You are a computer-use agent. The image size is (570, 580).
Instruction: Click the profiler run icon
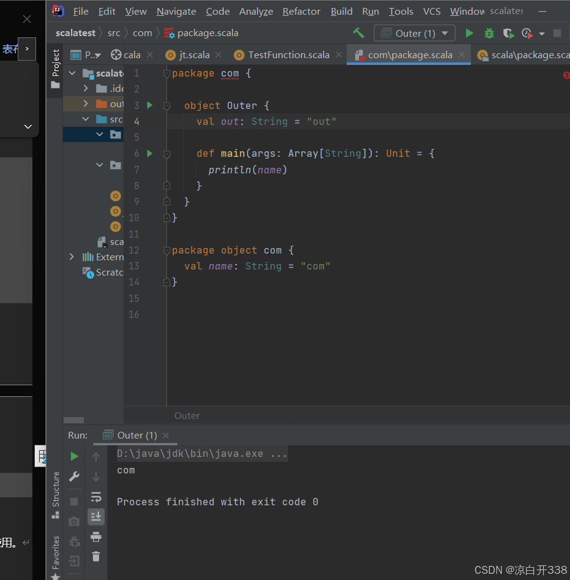[527, 34]
